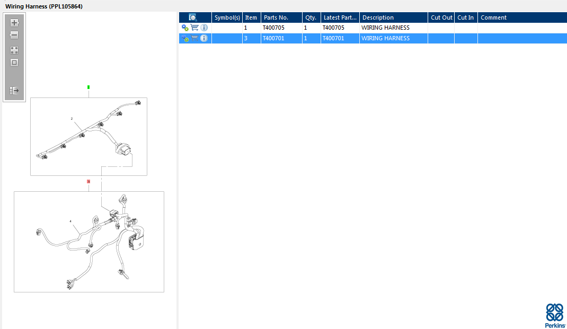Click the search icon in table header
The height and width of the screenshot is (329, 567).
193,17
